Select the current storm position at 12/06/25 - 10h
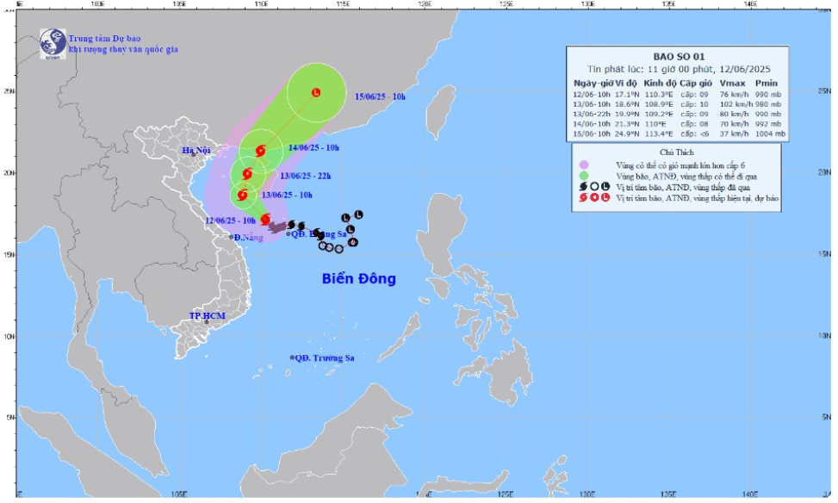Screen dimensions: 838x503 click(265, 220)
